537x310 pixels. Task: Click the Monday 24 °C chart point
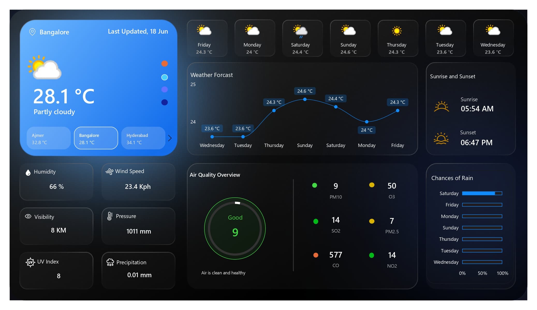point(367,122)
